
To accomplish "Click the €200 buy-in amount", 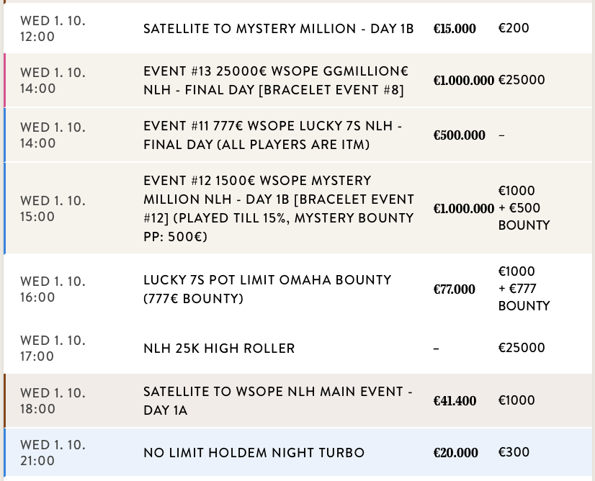I will [514, 28].
